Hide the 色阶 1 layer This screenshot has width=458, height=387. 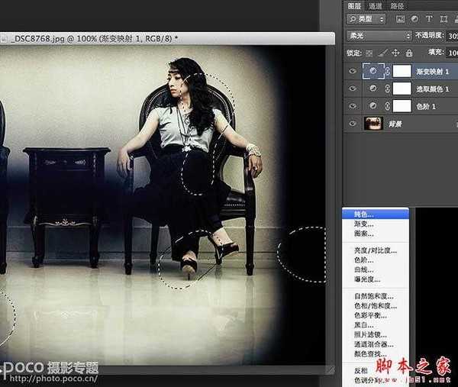pyautogui.click(x=352, y=105)
